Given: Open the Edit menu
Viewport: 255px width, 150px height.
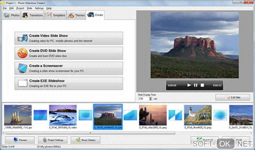Looking at the screenshot, I should tap(11, 8).
